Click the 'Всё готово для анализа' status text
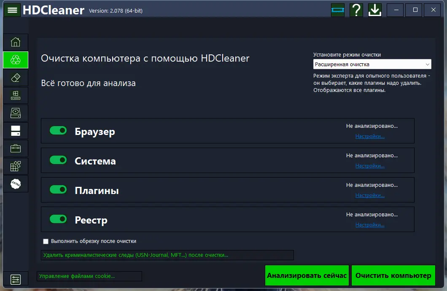This screenshot has height=291, width=447. 89,83
